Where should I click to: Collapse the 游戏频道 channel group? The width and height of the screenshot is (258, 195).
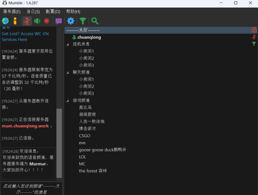(68, 101)
